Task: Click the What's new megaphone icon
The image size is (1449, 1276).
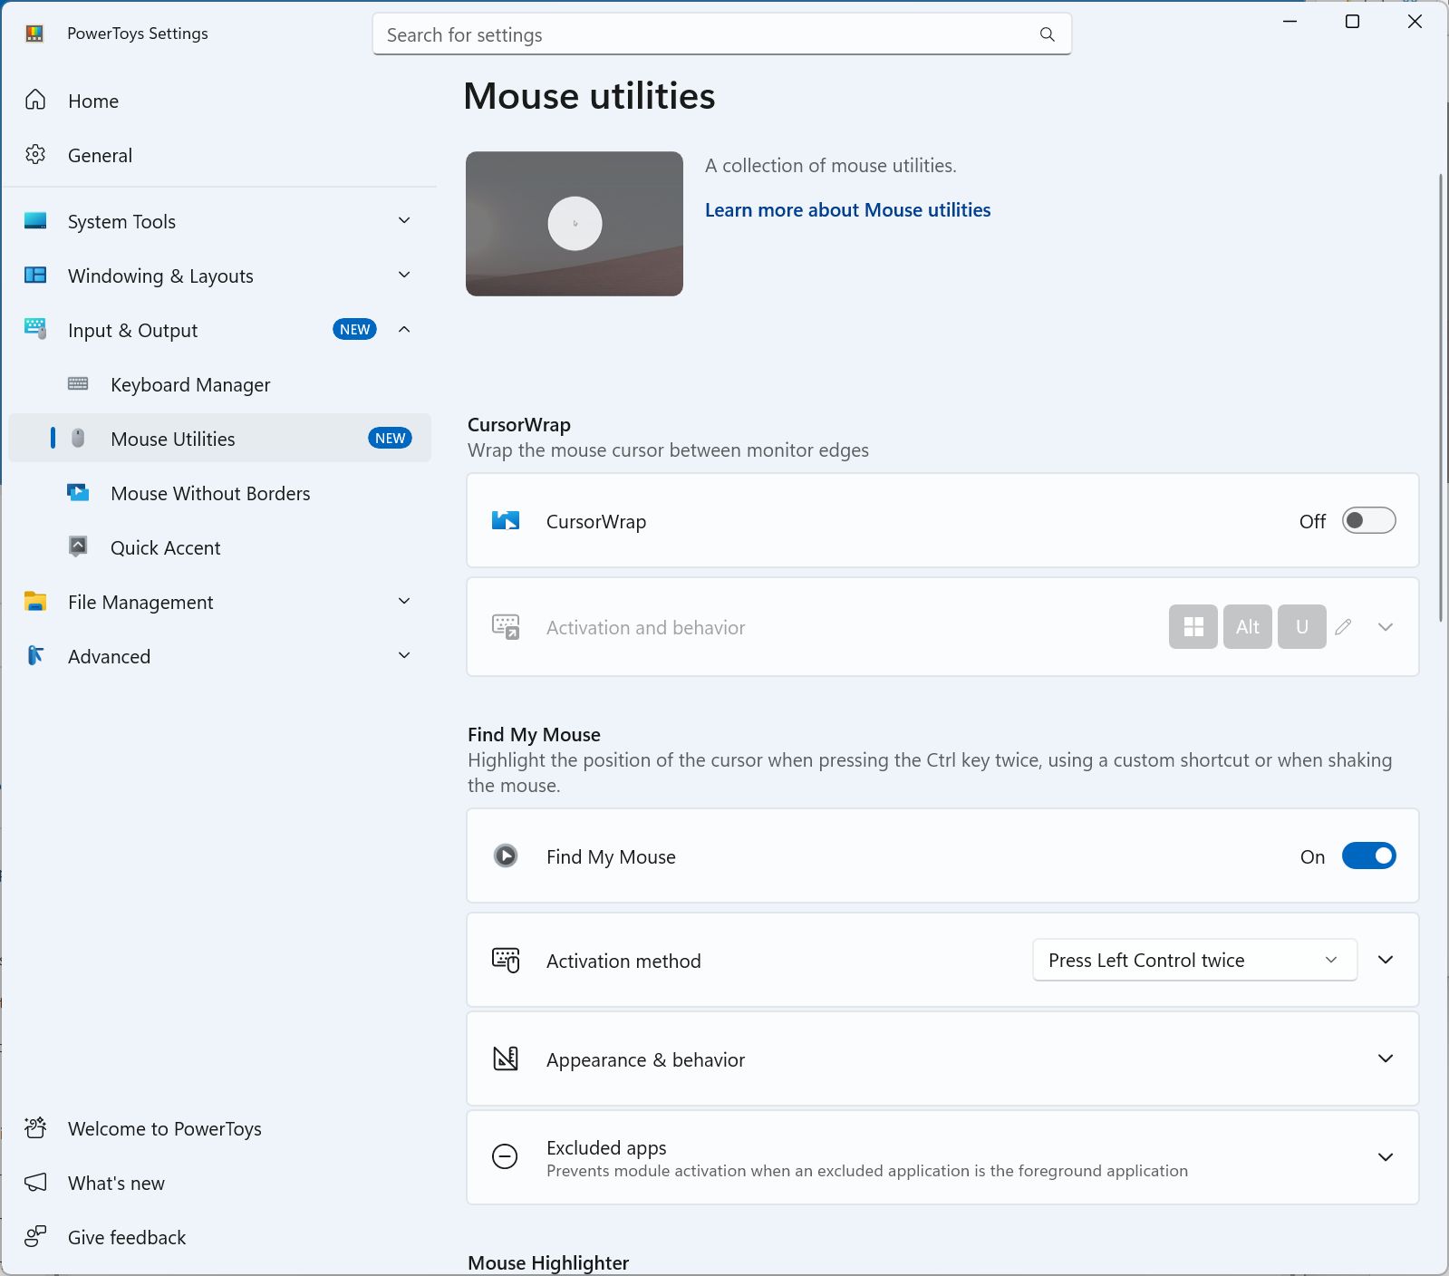Action: 35,1183
